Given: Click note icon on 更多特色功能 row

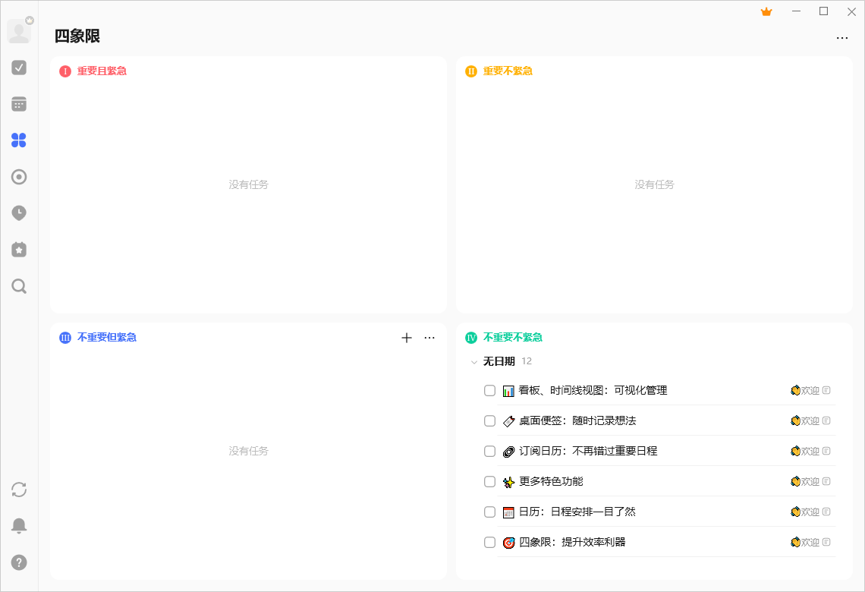Looking at the screenshot, I should point(826,481).
